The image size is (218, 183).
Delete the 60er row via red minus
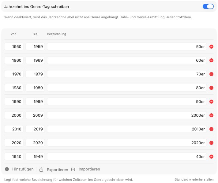pos(211,60)
